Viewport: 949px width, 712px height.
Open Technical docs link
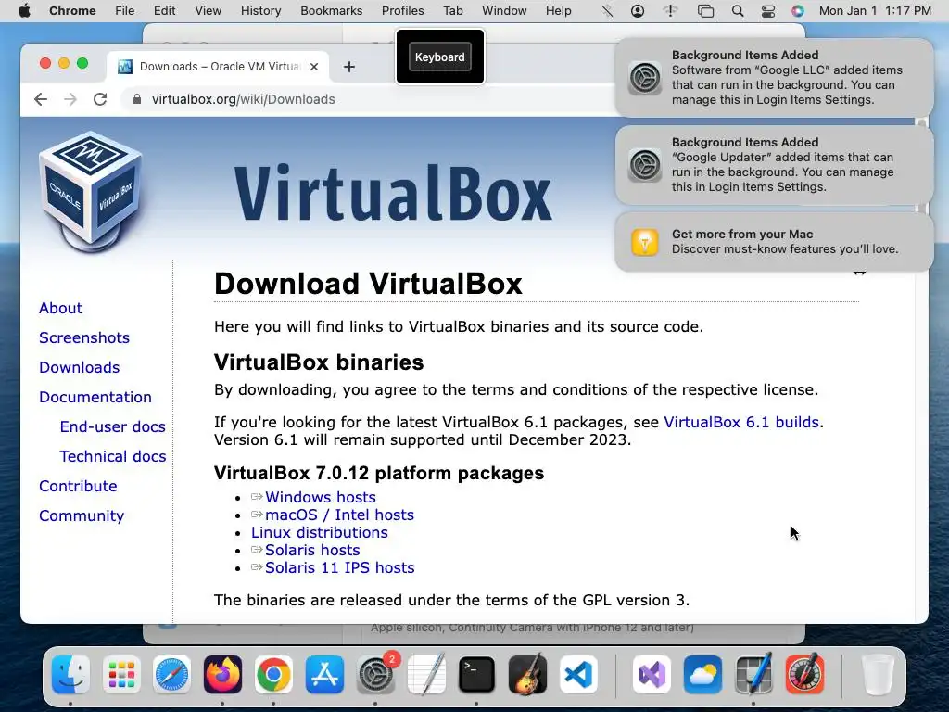click(x=112, y=456)
